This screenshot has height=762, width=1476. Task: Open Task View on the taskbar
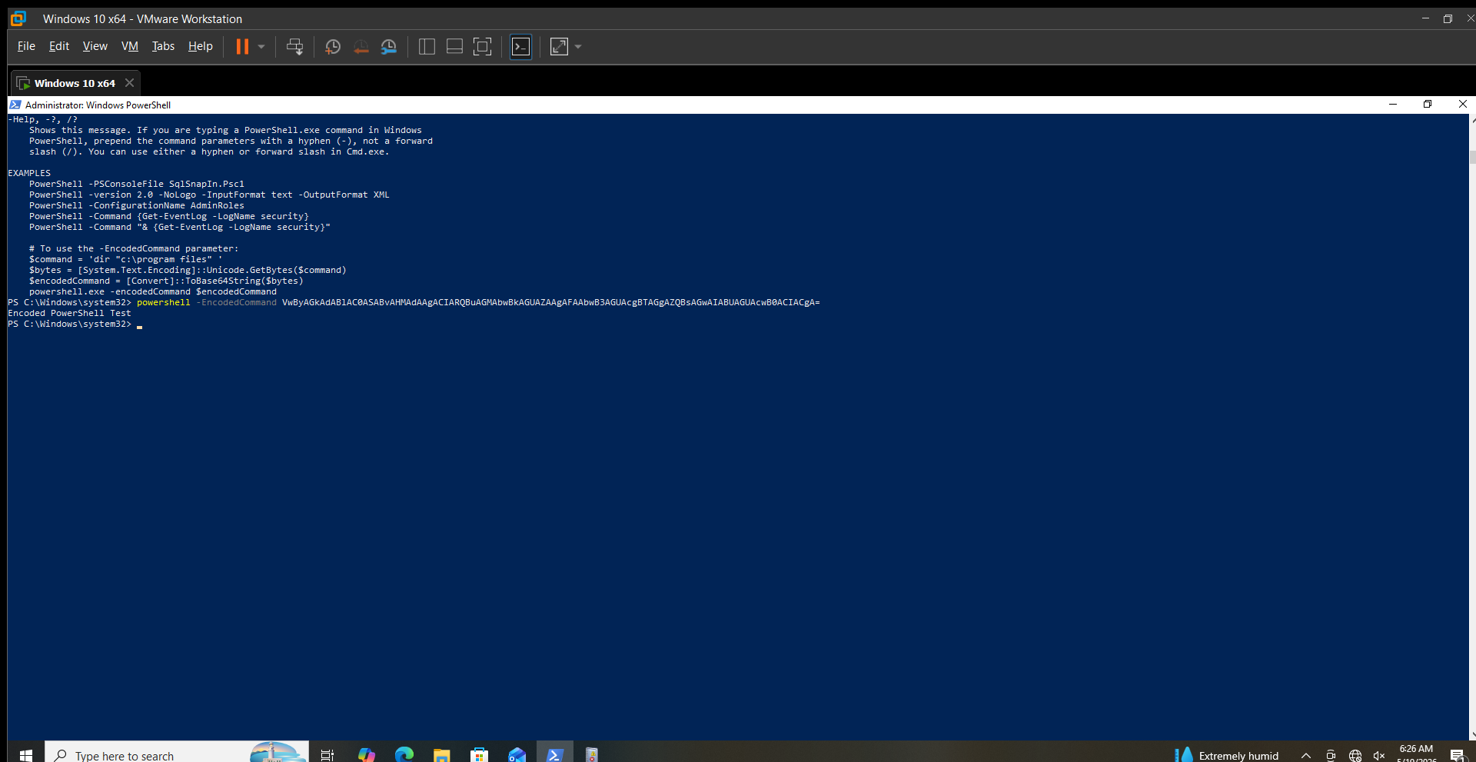[327, 755]
